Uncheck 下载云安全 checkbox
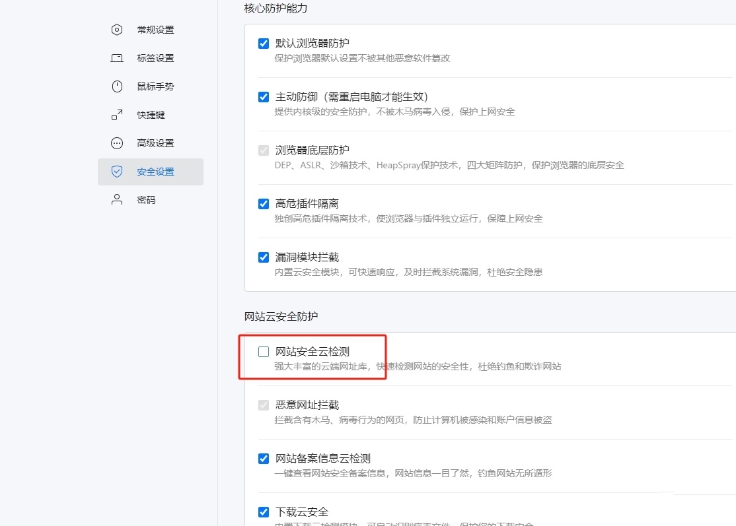This screenshot has width=736, height=526. click(x=264, y=512)
